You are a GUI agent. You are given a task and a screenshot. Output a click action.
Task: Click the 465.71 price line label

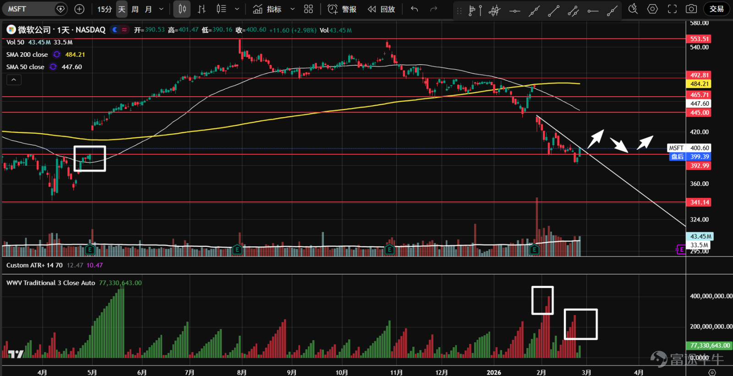699,95
